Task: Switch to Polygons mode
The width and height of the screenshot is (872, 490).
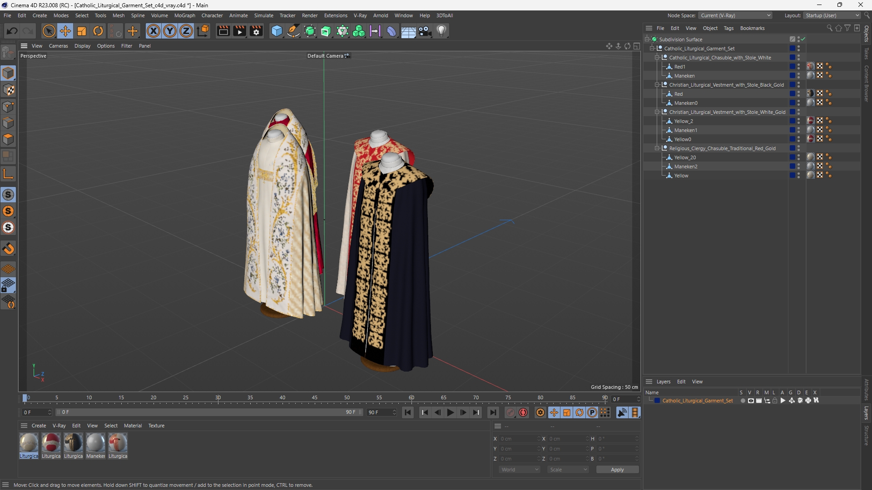Action: [x=8, y=139]
